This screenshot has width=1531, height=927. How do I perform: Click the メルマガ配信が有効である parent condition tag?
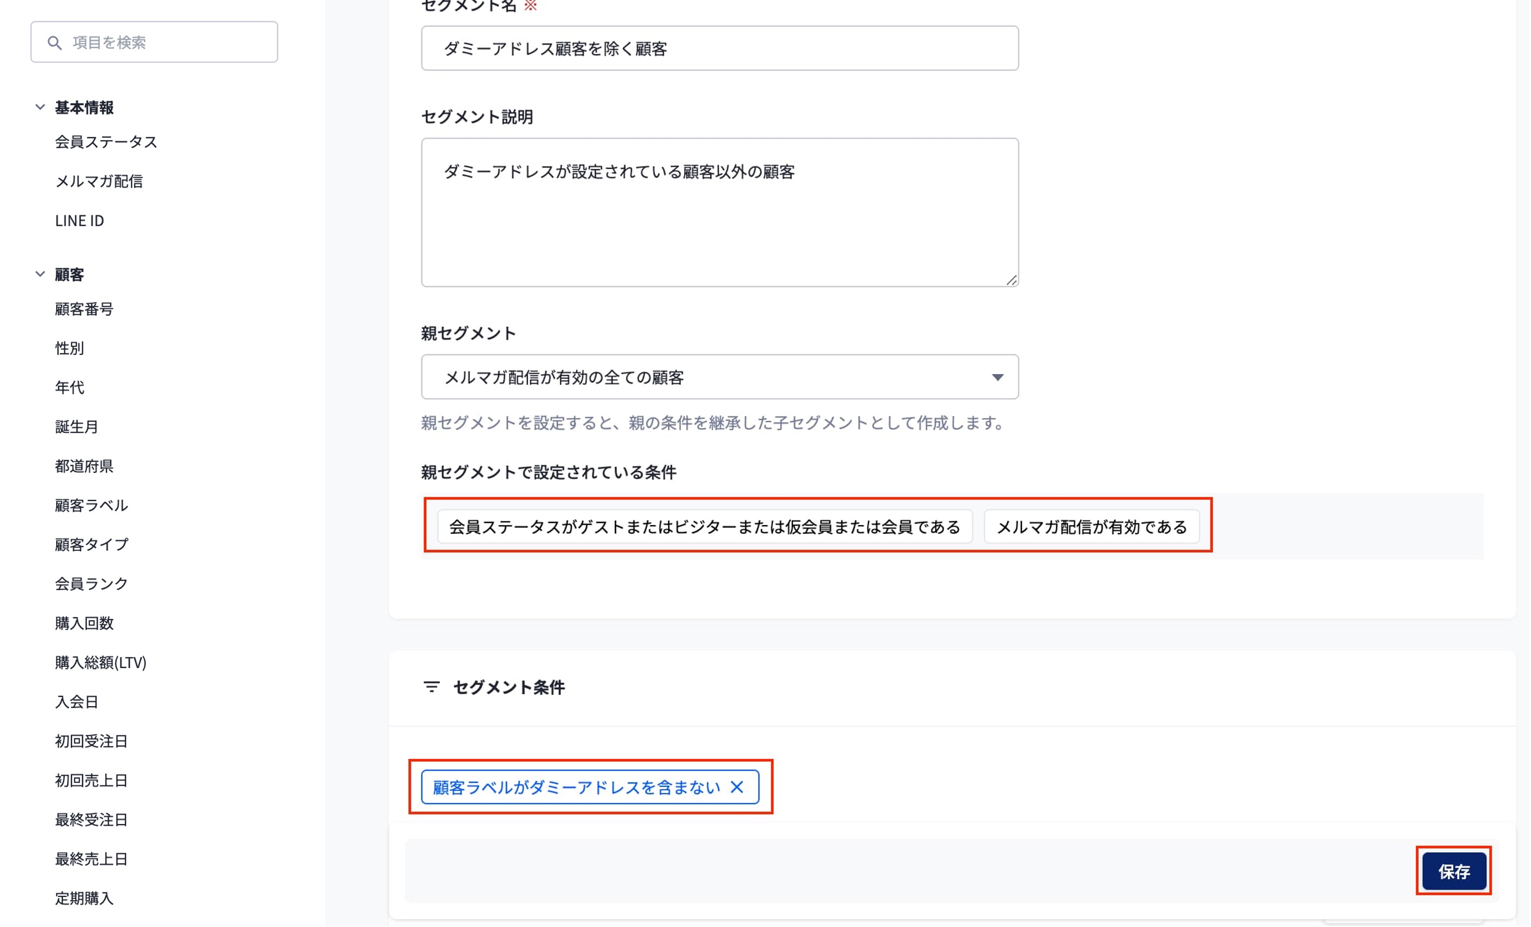tap(1091, 527)
